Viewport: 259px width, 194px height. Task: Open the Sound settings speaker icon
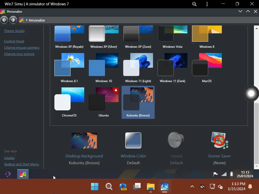(x=176, y=140)
